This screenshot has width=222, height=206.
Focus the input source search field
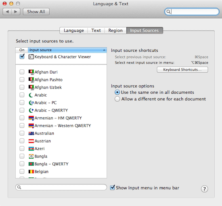[61, 187]
